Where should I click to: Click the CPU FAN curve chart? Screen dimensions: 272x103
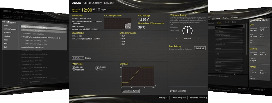point(138,77)
